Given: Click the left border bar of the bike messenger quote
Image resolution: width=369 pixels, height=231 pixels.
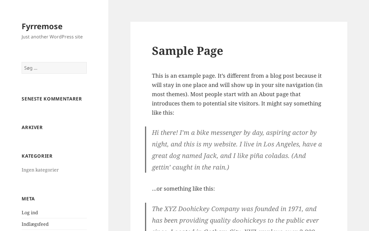Looking at the screenshot, I should click(146, 150).
